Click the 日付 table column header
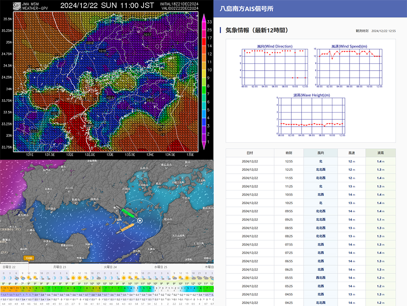Screen dimensions: 407x306 point(250,153)
